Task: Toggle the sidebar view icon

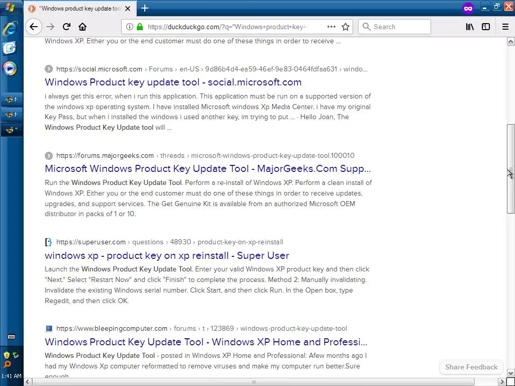Action: (486, 27)
